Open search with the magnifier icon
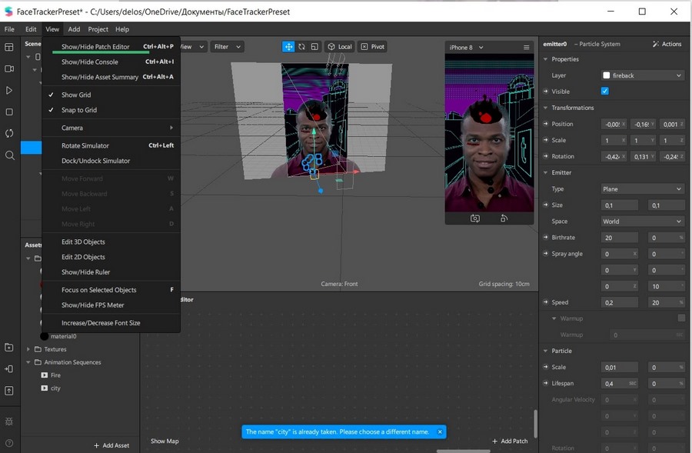This screenshot has width=692, height=453. pyautogui.click(x=9, y=155)
